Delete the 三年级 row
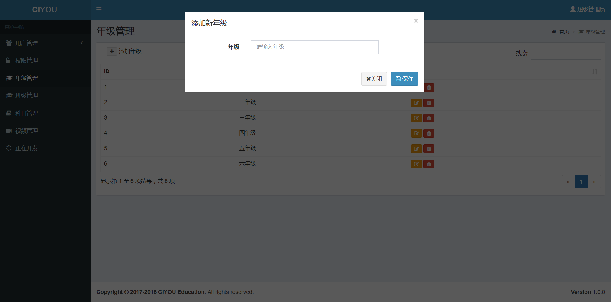Image resolution: width=611 pixels, height=302 pixels. pyautogui.click(x=429, y=118)
